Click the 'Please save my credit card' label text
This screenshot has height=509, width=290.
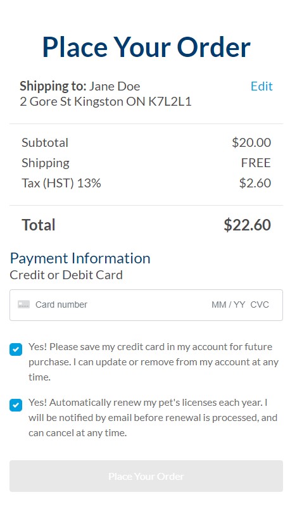tap(153, 361)
